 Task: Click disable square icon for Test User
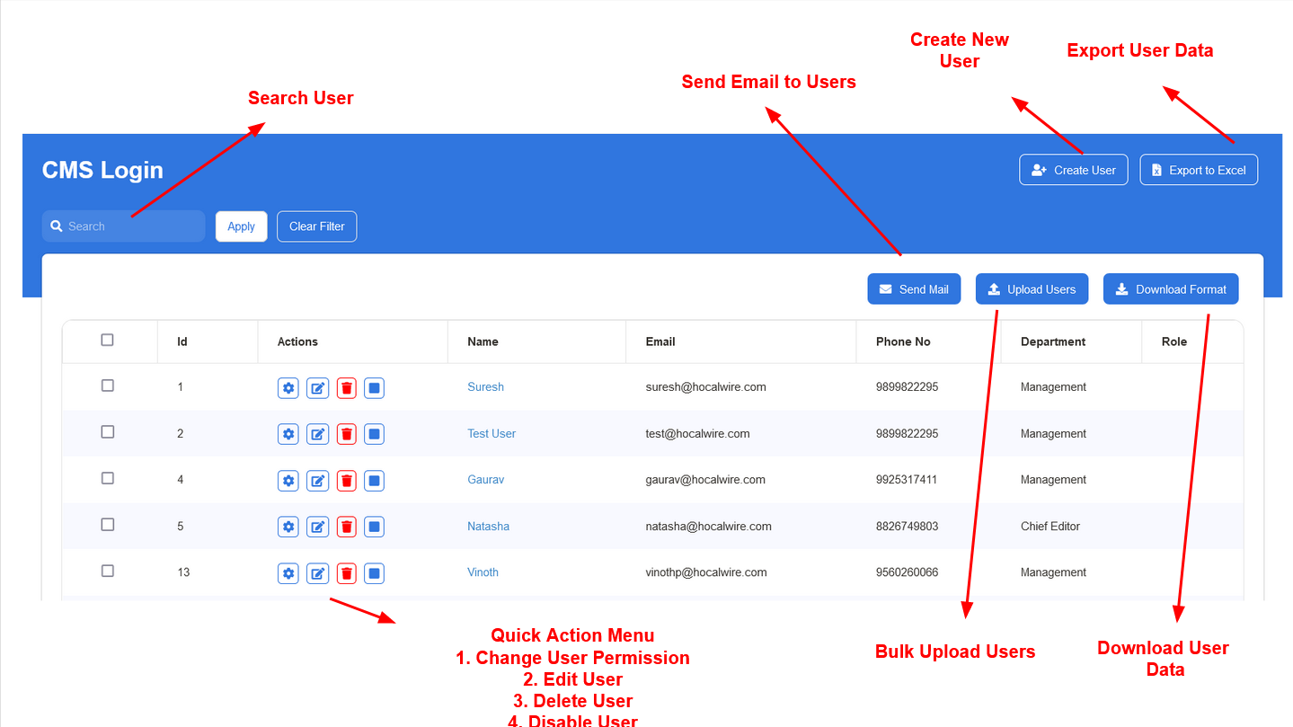coord(375,434)
